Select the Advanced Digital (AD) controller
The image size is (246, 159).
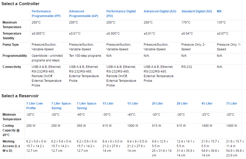(160, 11)
